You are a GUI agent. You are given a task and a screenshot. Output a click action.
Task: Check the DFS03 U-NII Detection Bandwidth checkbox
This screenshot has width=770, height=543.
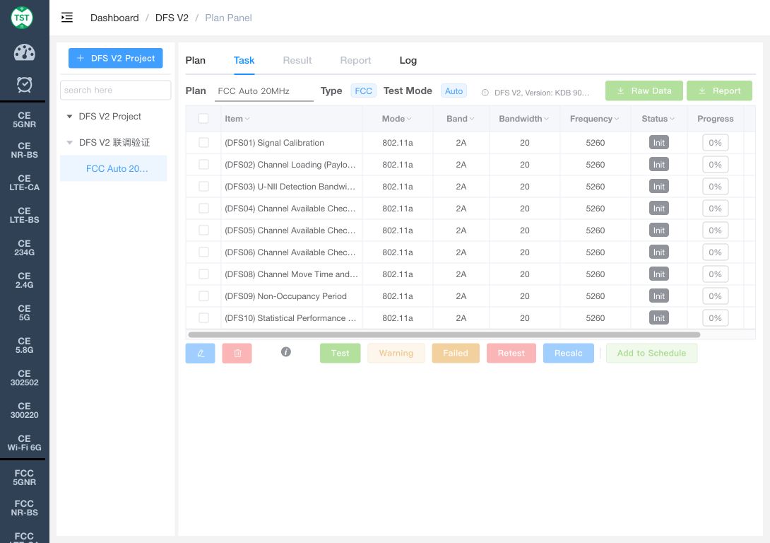[x=203, y=186]
